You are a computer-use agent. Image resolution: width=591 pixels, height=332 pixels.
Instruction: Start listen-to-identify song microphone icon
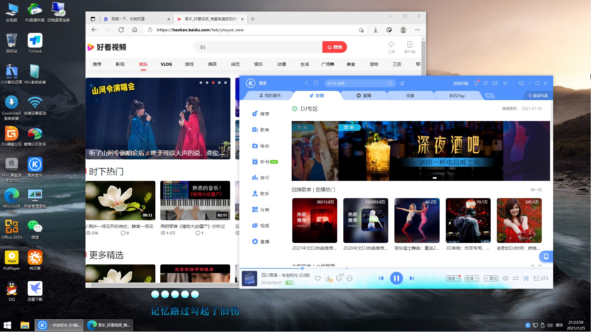click(402, 83)
